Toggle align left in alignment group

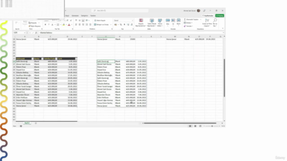pos(76,25)
